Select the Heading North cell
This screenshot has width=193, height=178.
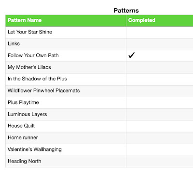point(66,162)
